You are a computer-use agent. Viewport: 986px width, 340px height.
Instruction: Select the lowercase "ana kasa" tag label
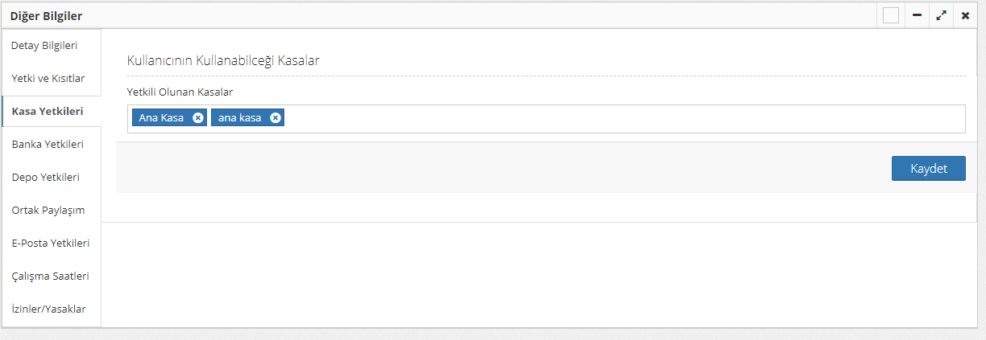pos(239,118)
